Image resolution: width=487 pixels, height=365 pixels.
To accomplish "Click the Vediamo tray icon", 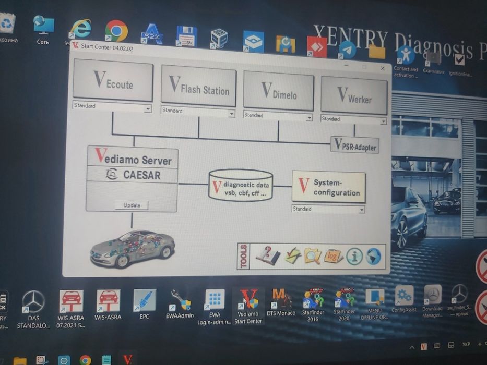I will 424,346.
